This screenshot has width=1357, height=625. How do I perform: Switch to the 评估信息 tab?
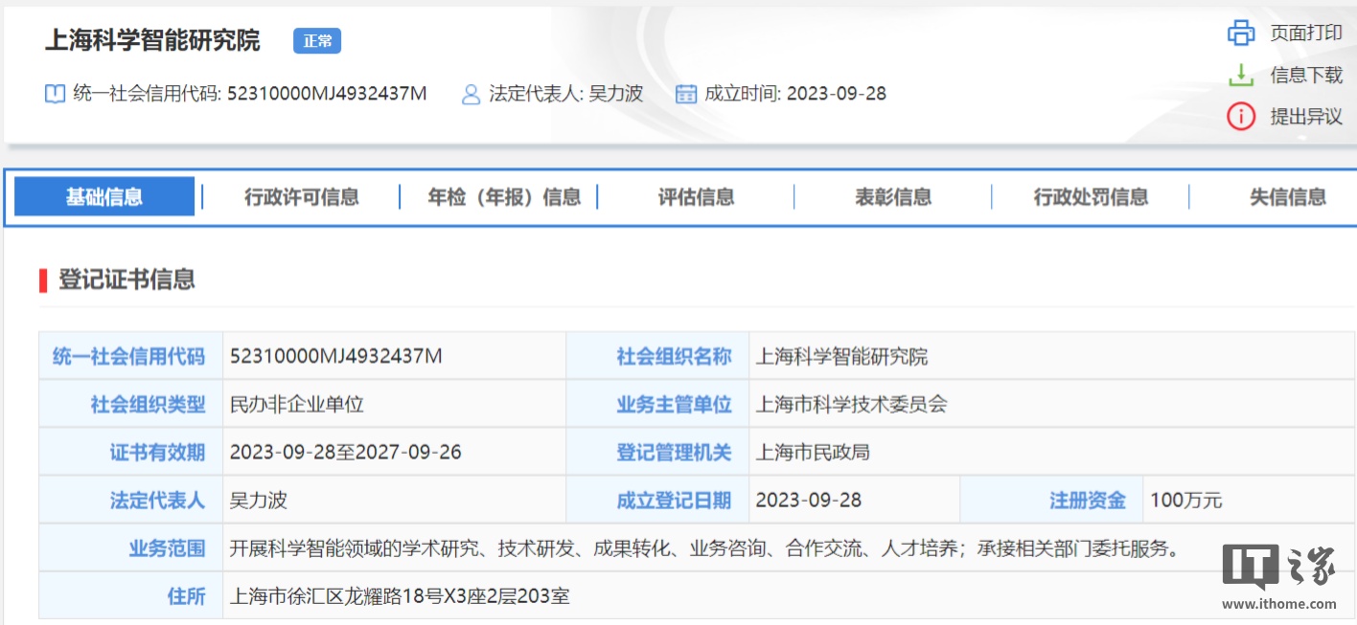coord(696,197)
